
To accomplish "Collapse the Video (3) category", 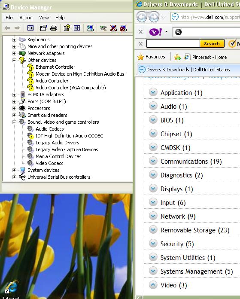I will click(x=153, y=285).
